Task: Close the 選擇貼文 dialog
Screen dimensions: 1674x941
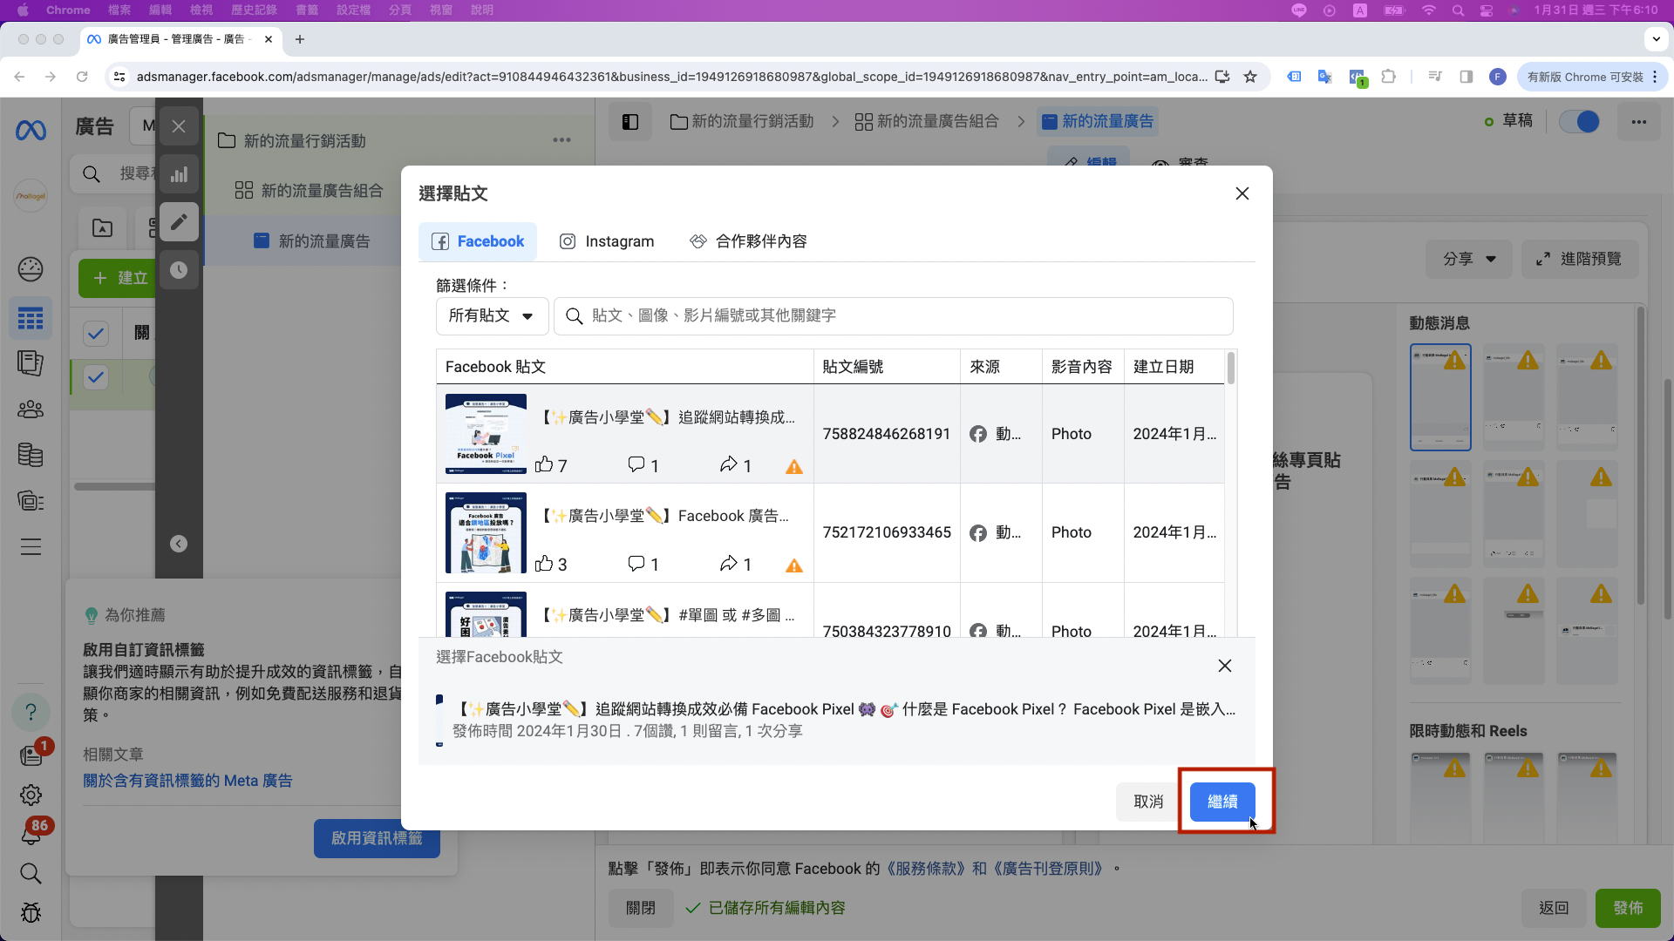Action: click(x=1242, y=193)
